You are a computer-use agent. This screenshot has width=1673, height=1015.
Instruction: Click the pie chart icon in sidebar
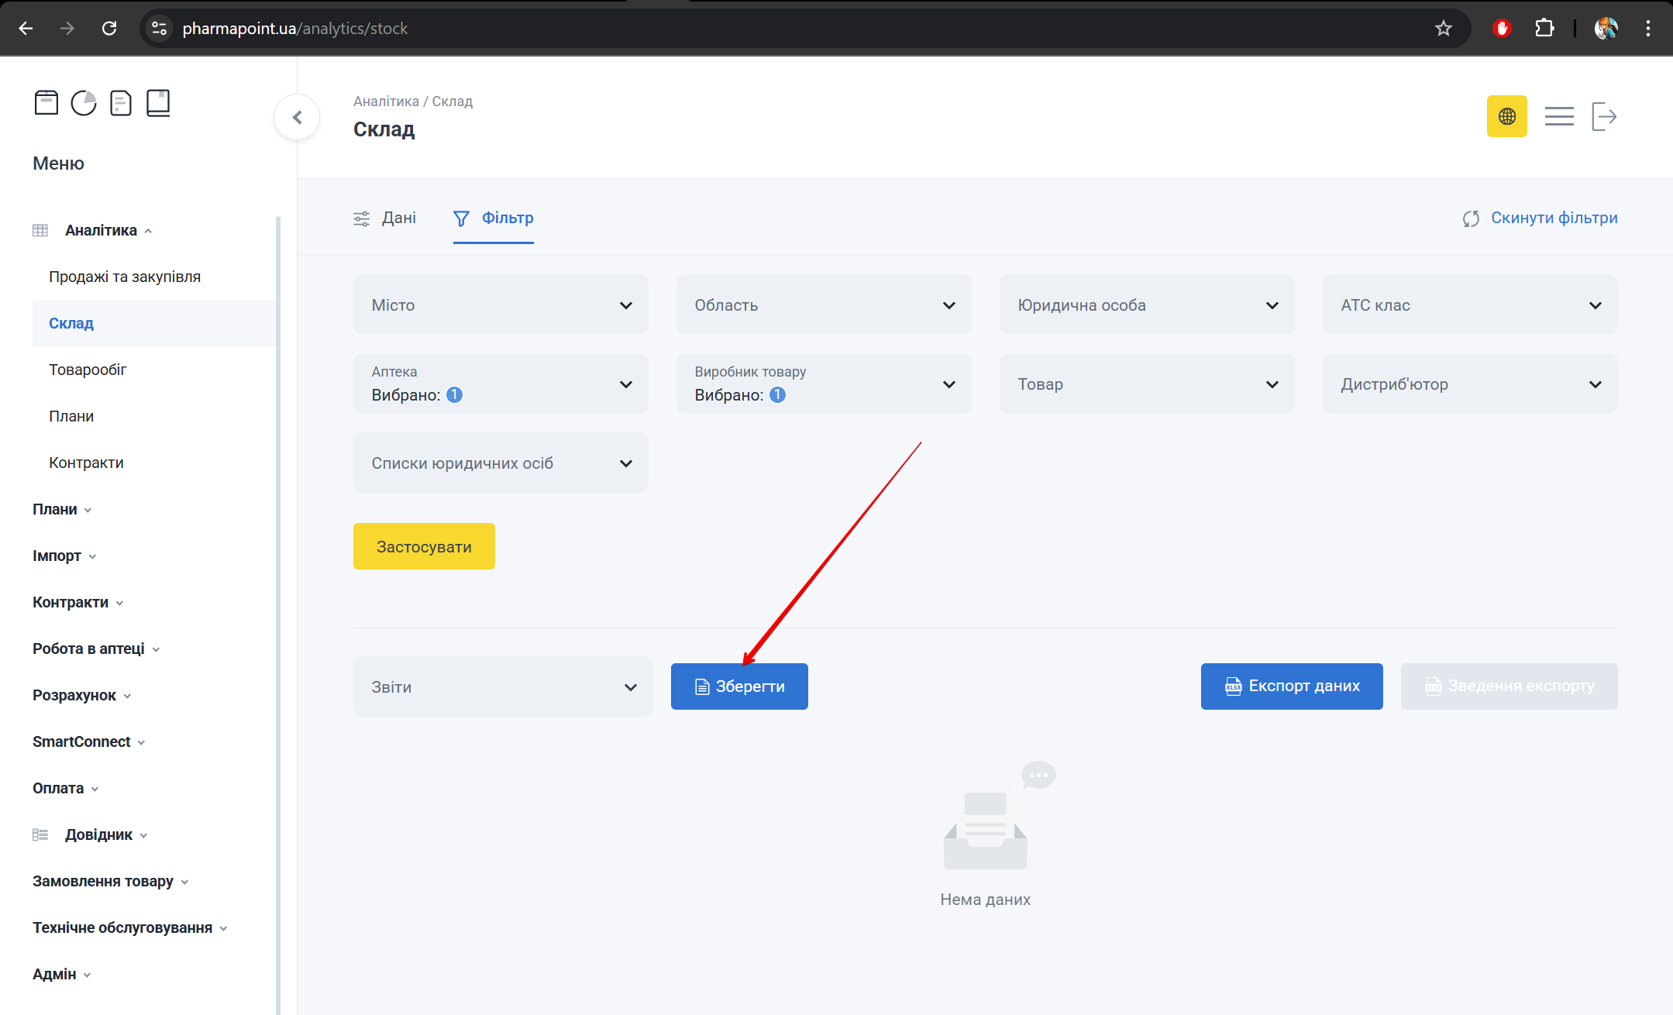click(x=84, y=102)
